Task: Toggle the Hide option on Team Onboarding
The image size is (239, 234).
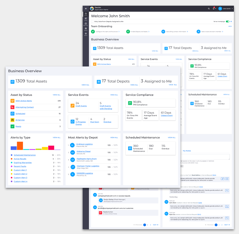Action: click(x=230, y=26)
